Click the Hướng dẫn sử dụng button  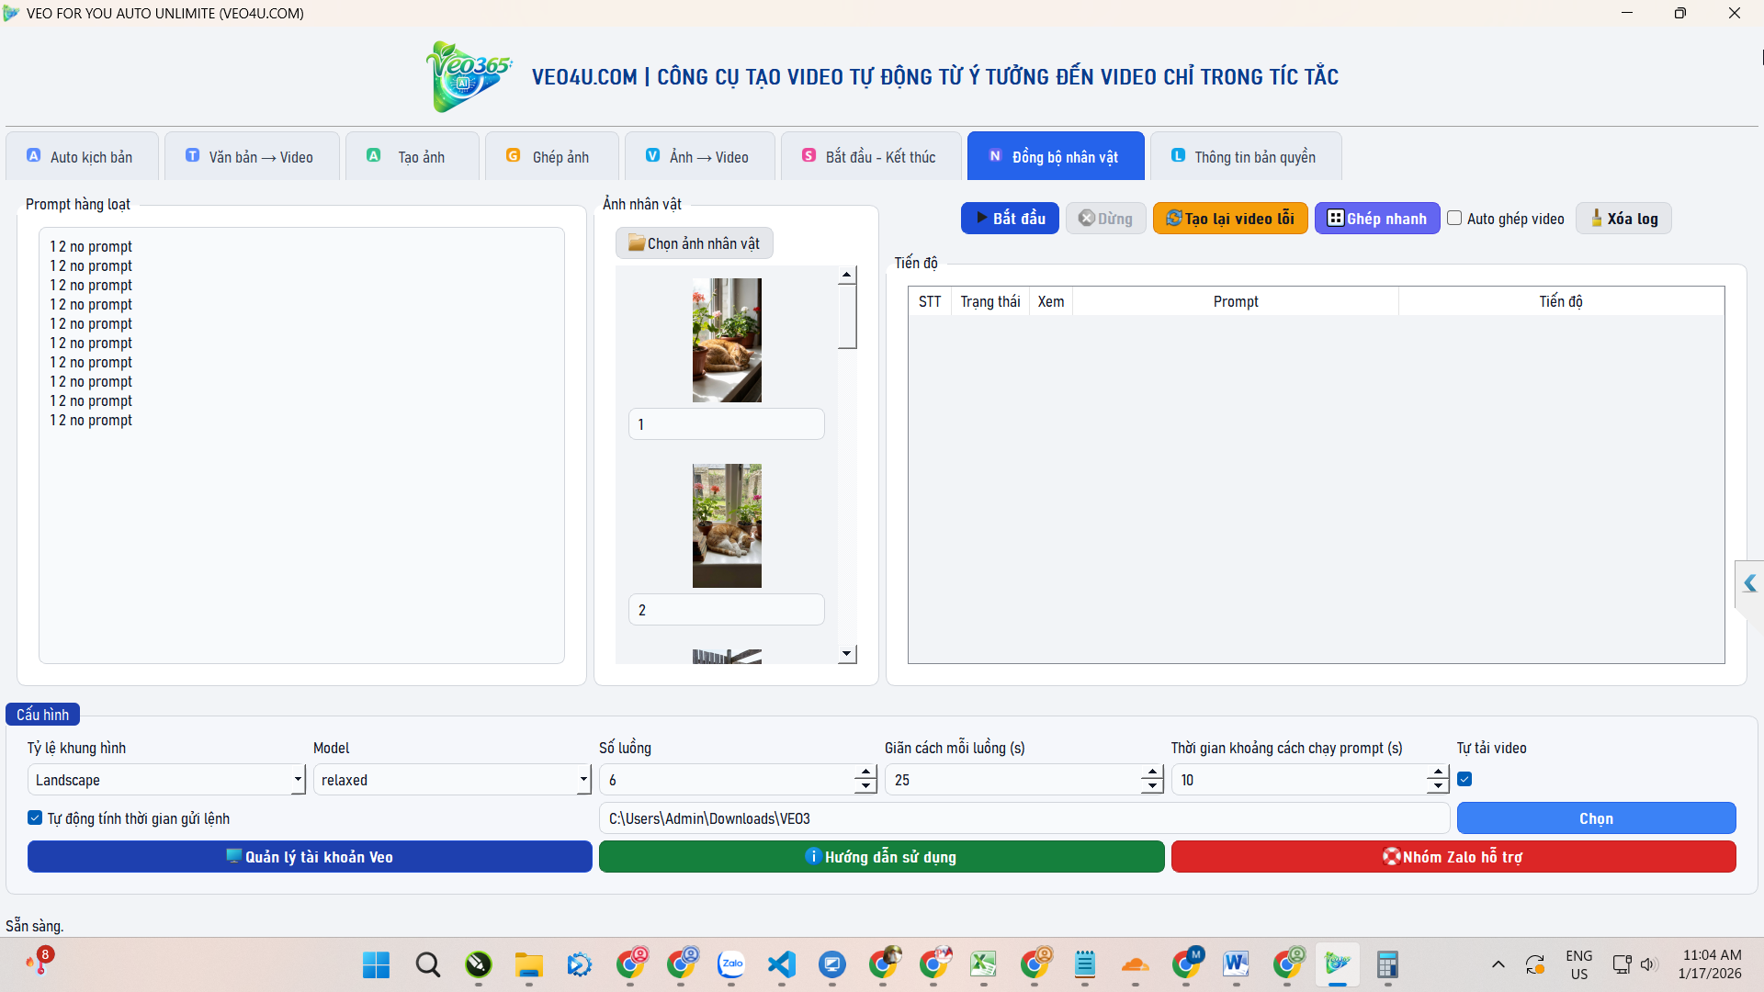881,856
